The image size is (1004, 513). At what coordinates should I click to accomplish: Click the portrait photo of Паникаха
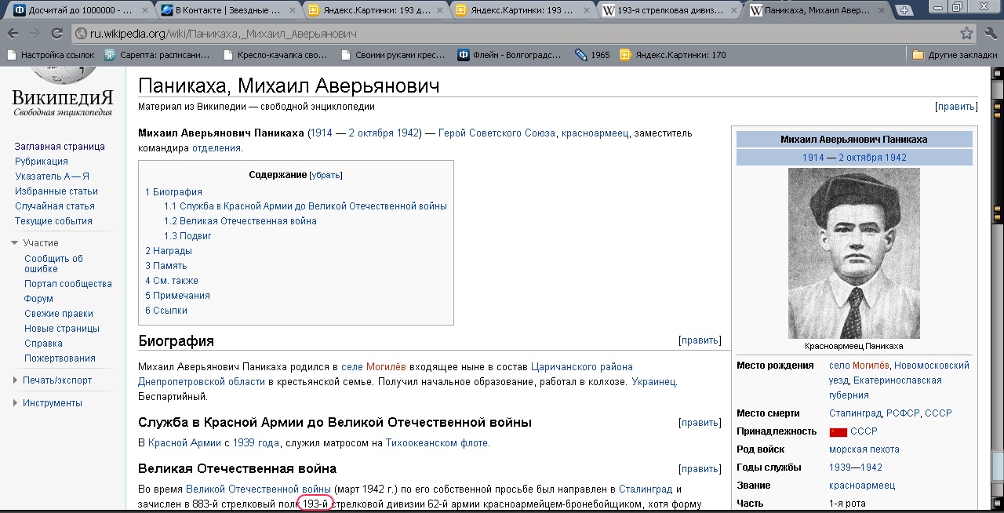tap(853, 253)
